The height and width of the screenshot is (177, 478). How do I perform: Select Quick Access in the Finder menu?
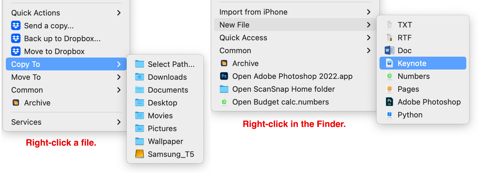[x=243, y=38]
